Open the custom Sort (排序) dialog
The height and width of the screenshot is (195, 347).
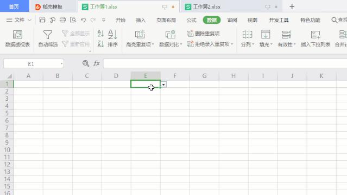112,38
